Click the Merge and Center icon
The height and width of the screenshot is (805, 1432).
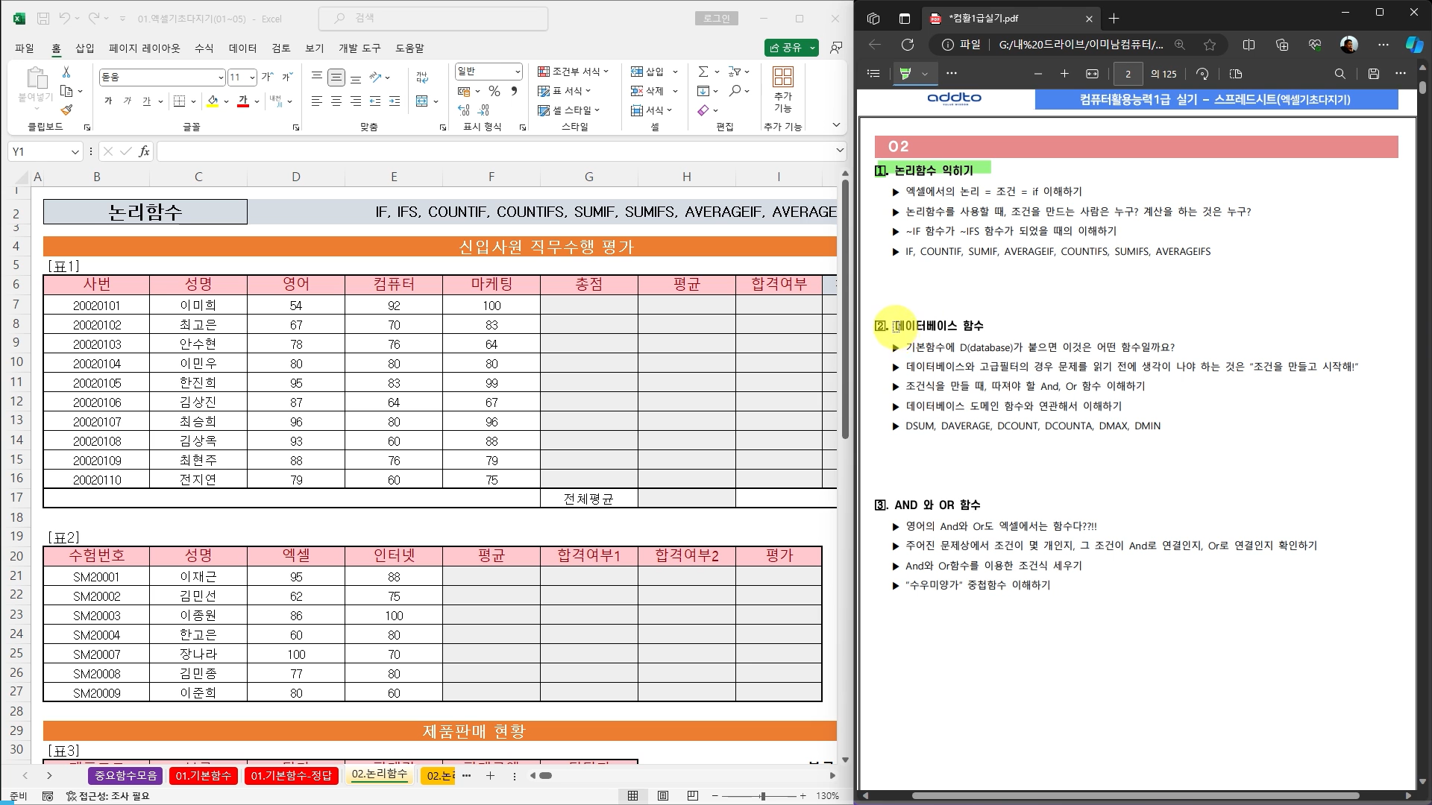tap(422, 101)
